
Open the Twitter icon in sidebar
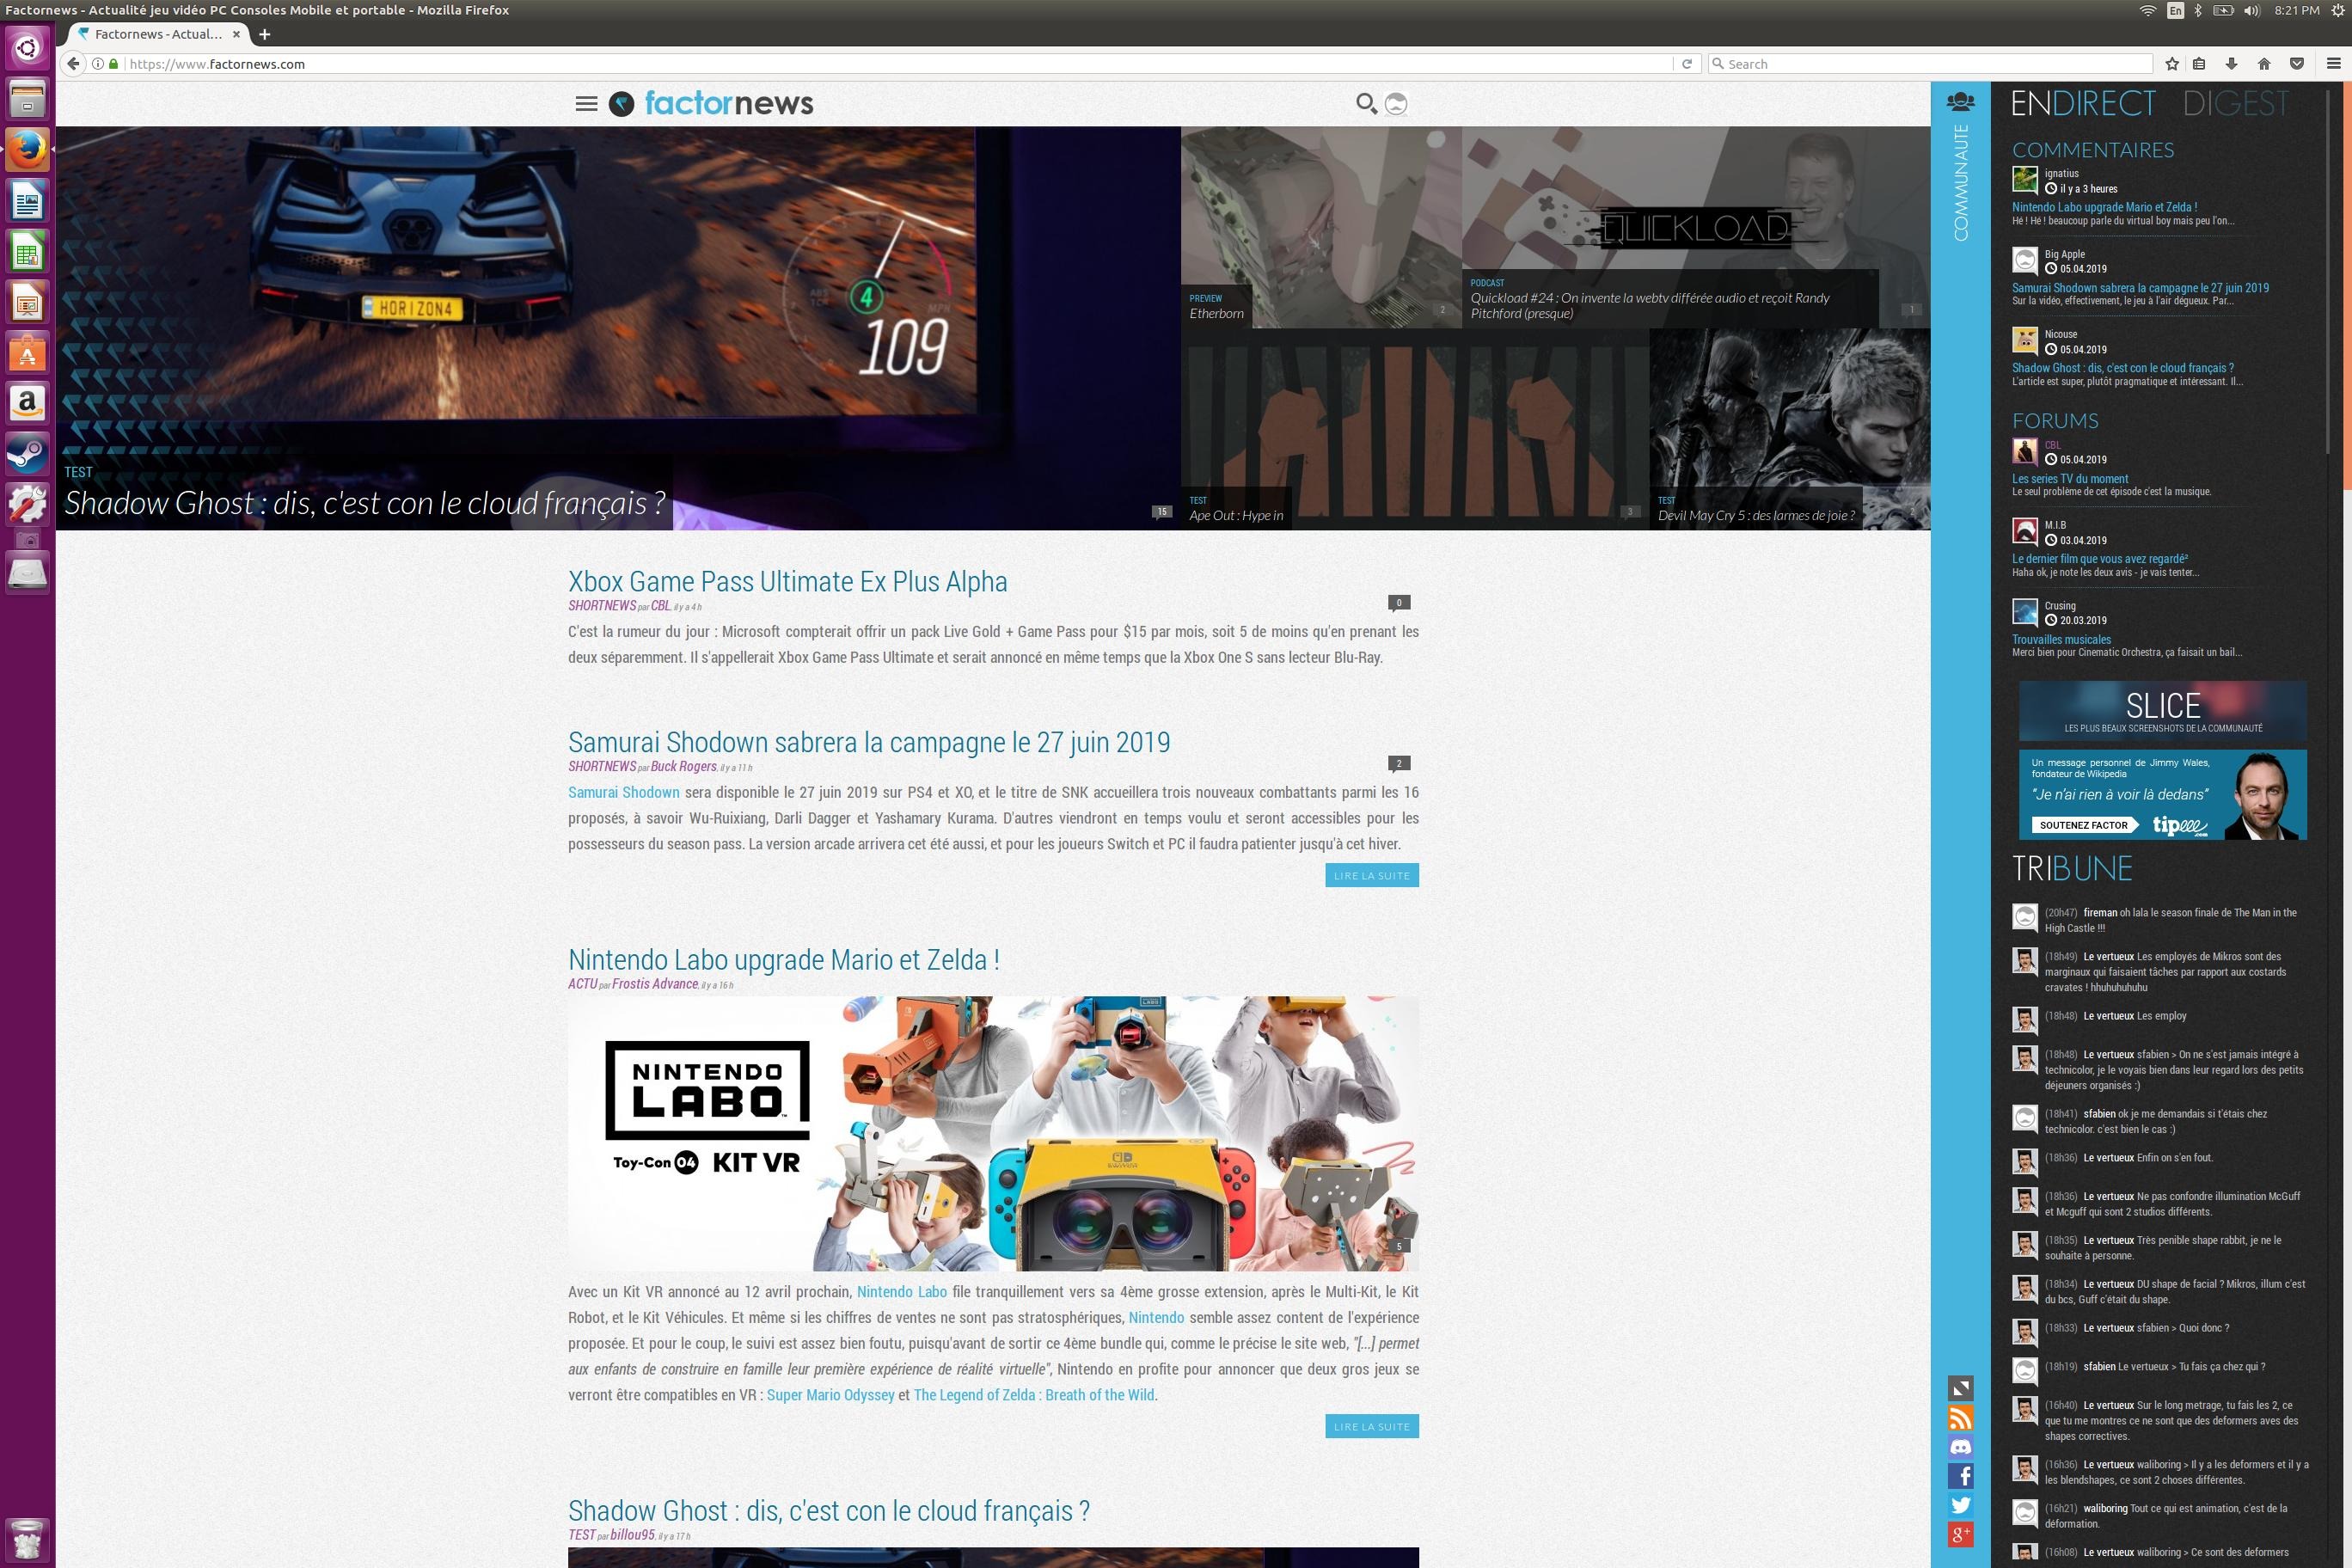pyautogui.click(x=1960, y=1505)
